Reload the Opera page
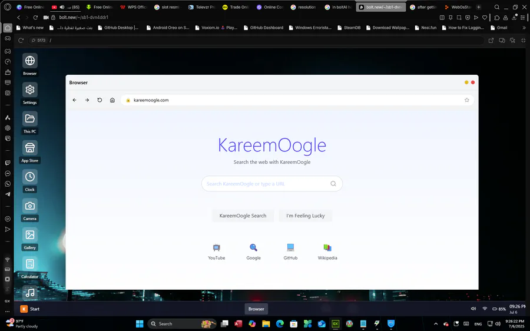530x331 pixels. pyautogui.click(x=35, y=17)
